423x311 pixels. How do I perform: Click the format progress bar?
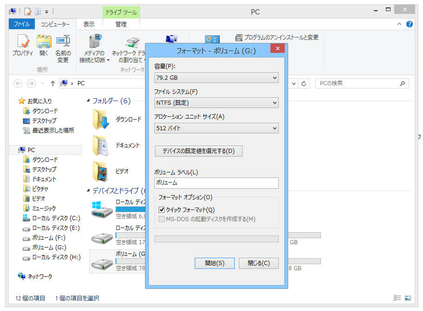coord(216,239)
